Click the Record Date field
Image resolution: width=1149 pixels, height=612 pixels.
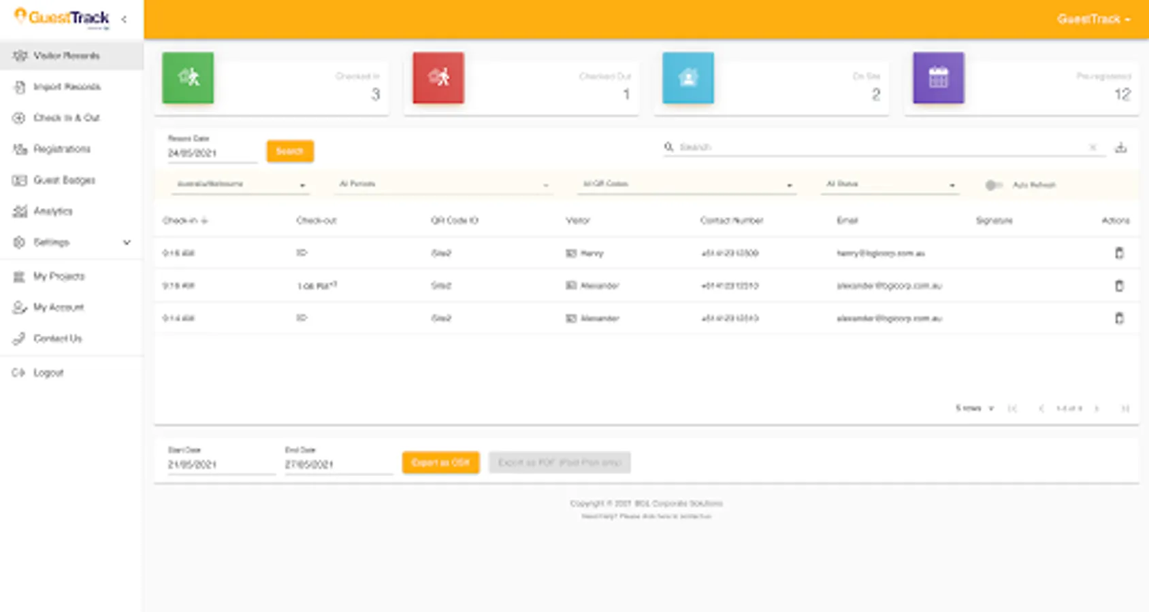pos(212,153)
